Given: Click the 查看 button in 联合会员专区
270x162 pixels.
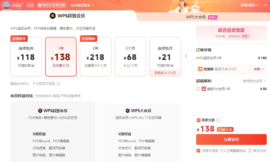Looking at the screenshot, I should pos(245,36).
